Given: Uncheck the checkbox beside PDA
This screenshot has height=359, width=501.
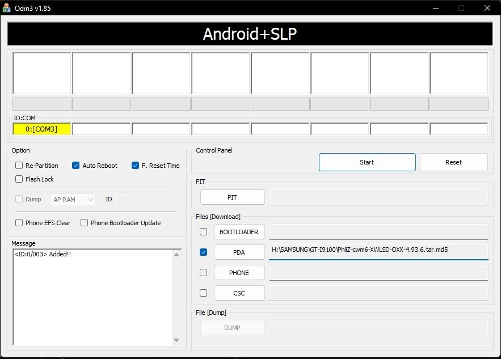Looking at the screenshot, I should 204,252.
